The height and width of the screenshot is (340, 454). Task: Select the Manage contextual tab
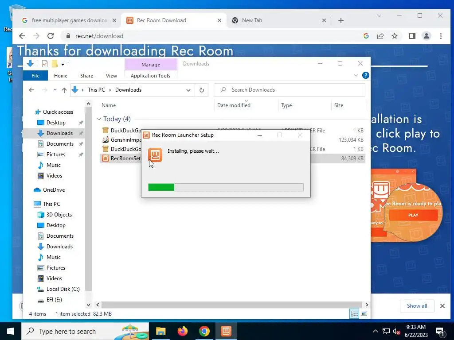pos(151,65)
